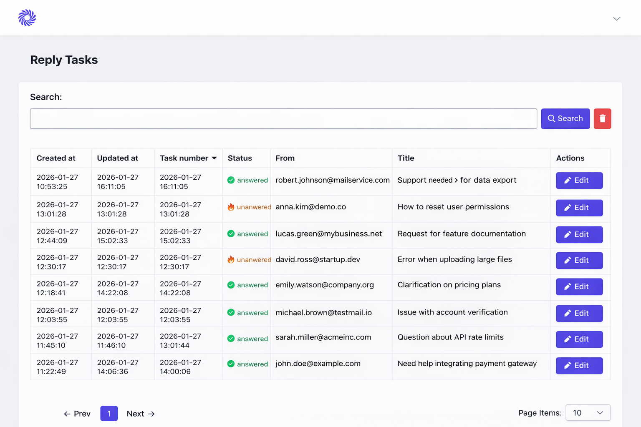Edit the pricing plans clarification task
The width and height of the screenshot is (641, 427).
(579, 287)
